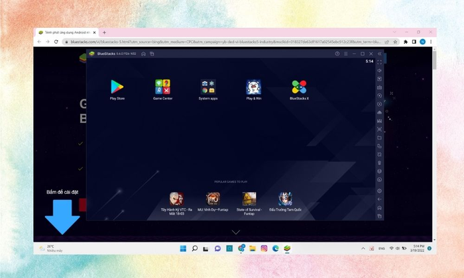
Task: Click BlueStacks title bar home icon
Action: (144, 54)
